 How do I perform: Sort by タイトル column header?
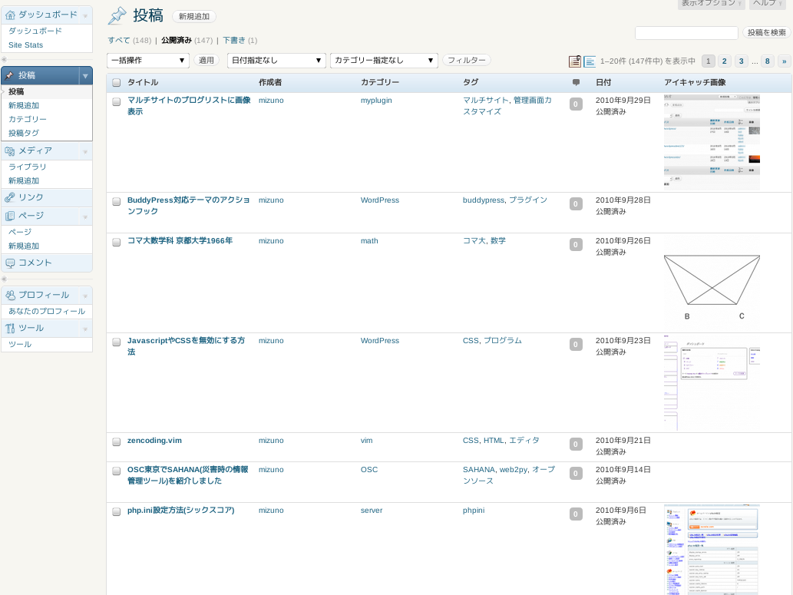pos(143,82)
